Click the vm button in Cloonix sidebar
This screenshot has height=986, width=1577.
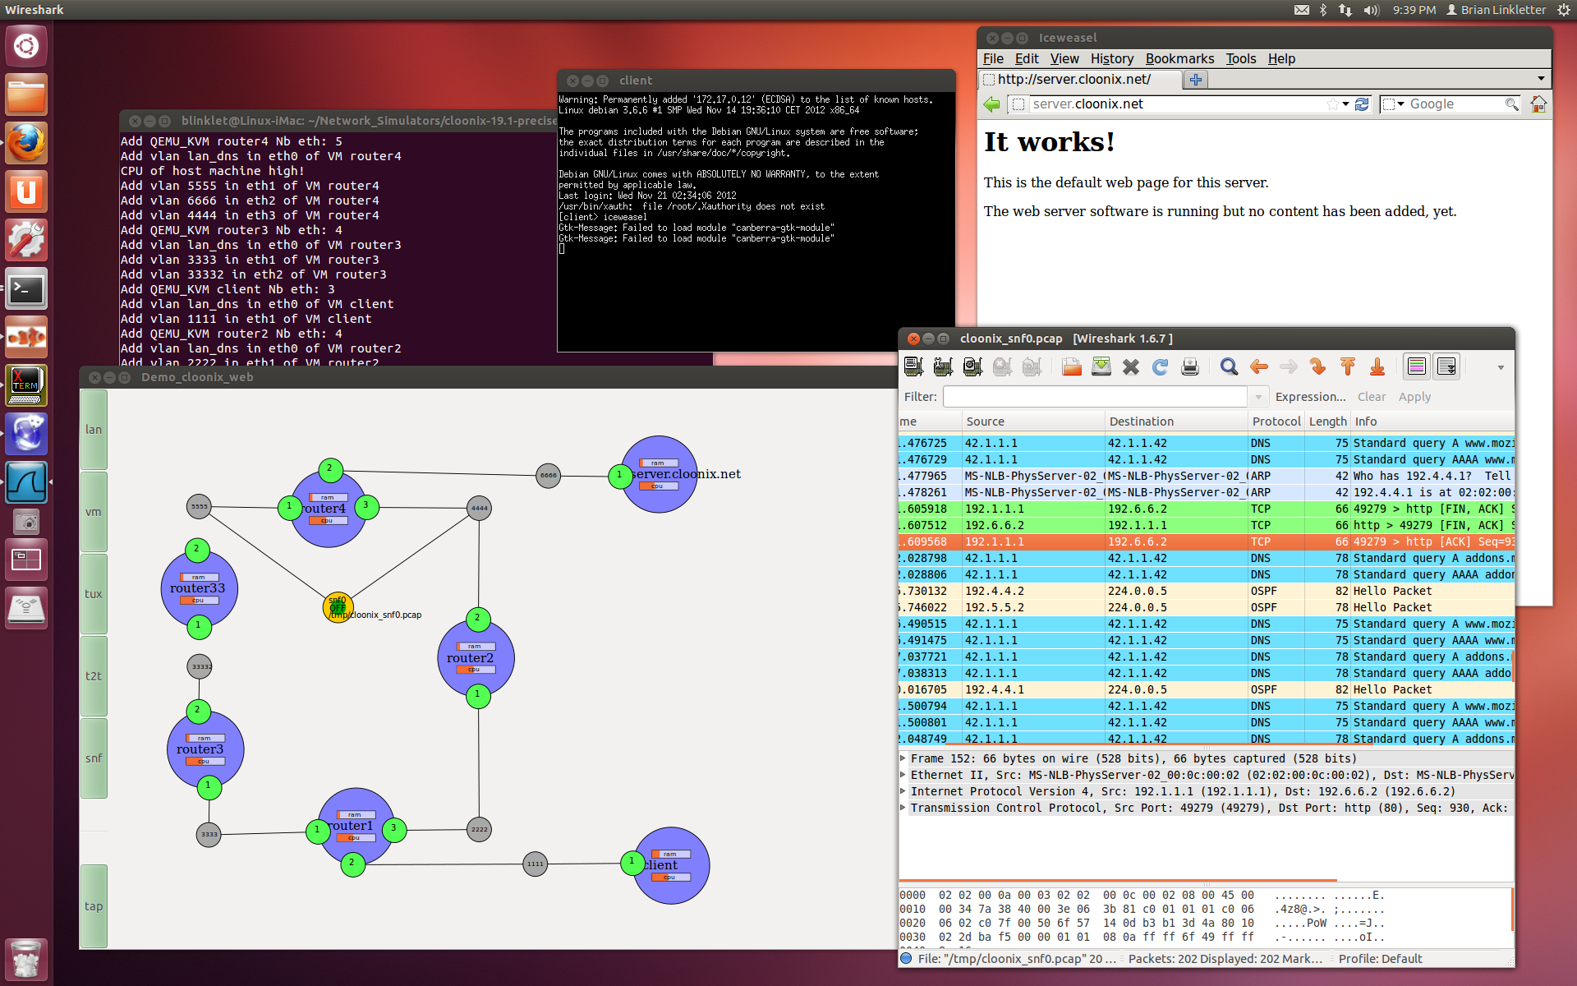[94, 512]
